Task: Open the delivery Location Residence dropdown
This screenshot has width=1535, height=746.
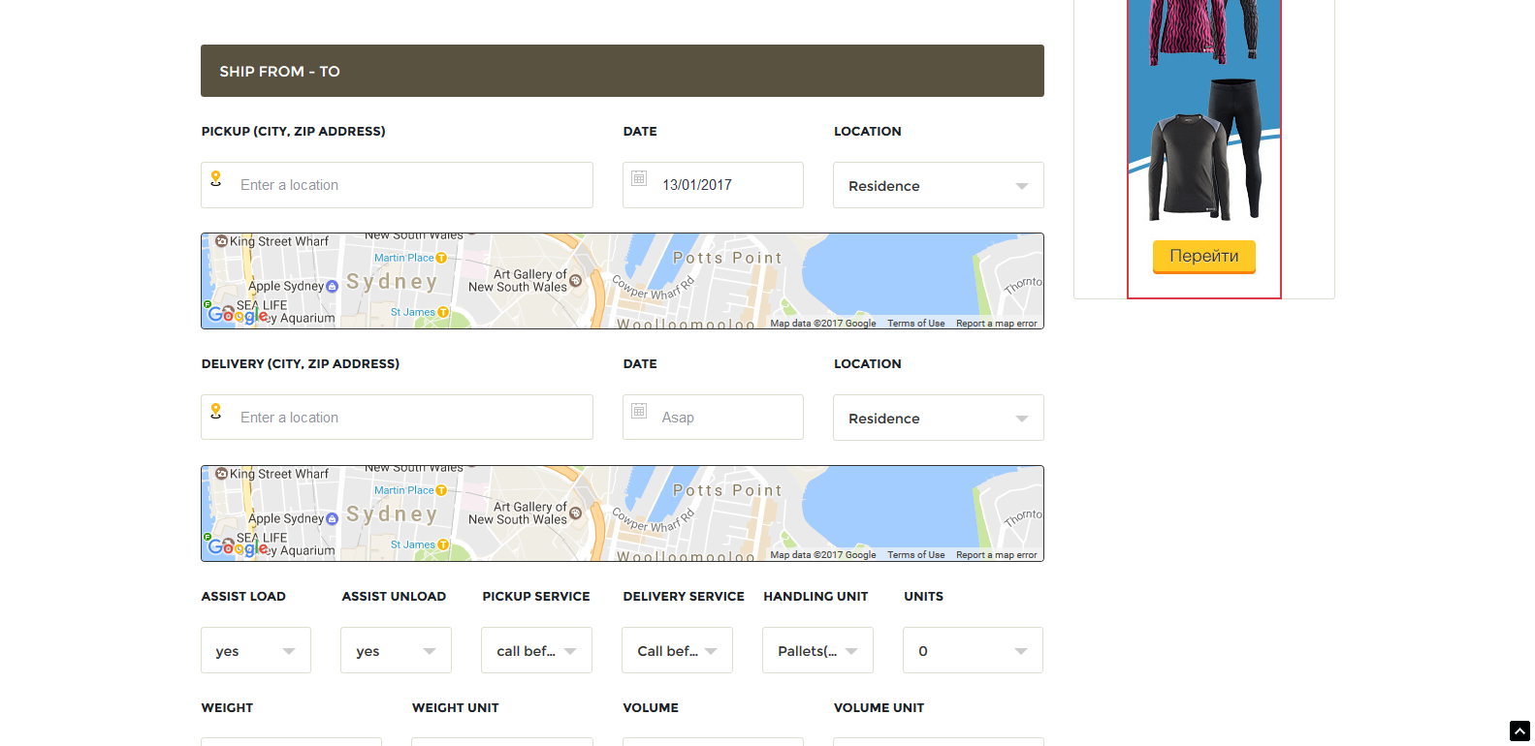Action: tap(938, 418)
